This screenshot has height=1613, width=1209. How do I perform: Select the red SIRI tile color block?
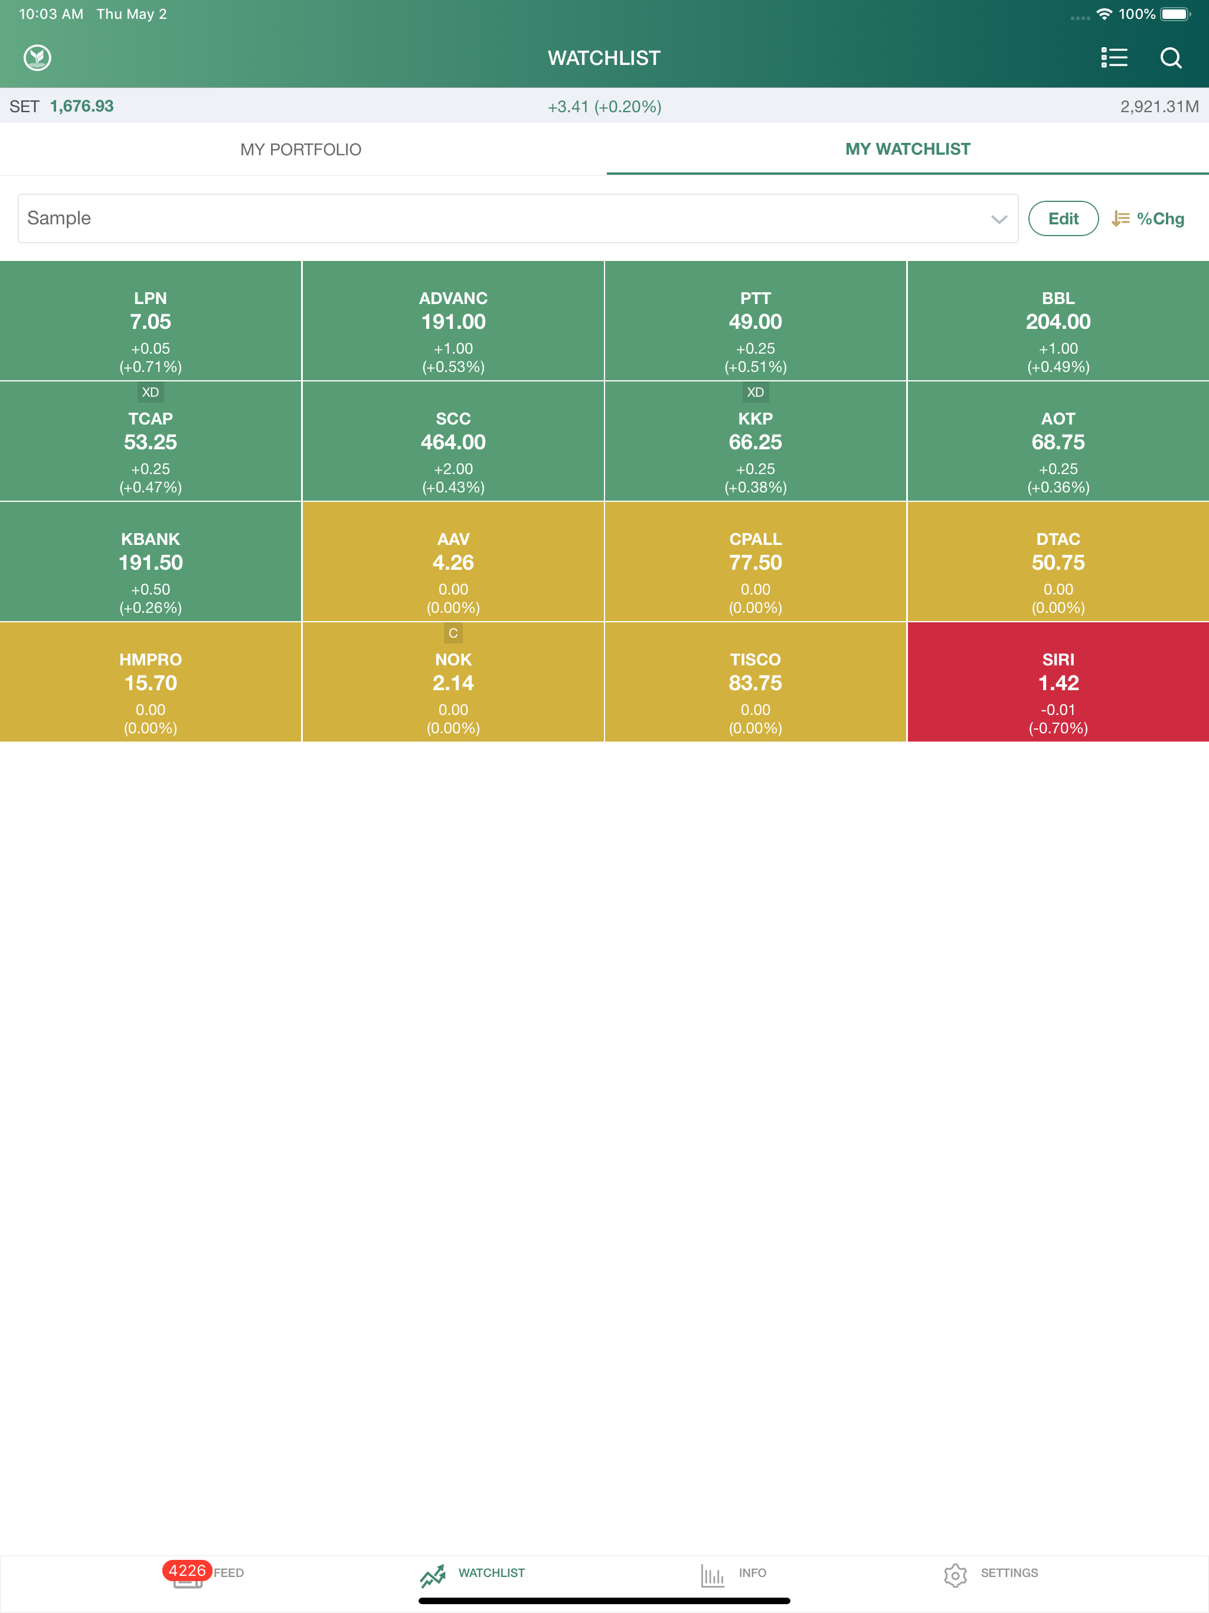point(1058,682)
